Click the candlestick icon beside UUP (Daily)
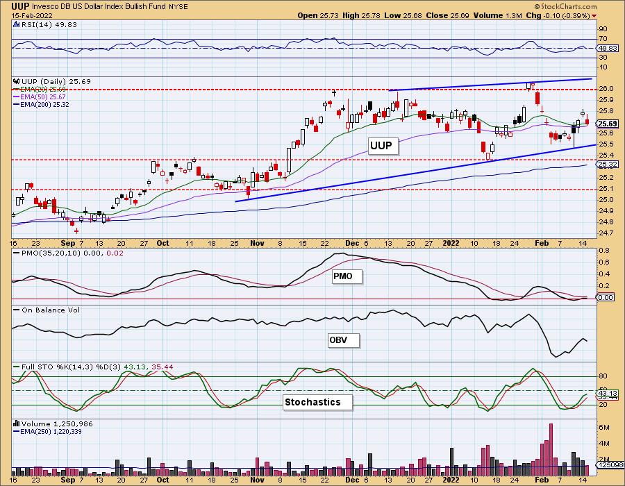Viewport: 625px width, 486px height. (x=17, y=81)
